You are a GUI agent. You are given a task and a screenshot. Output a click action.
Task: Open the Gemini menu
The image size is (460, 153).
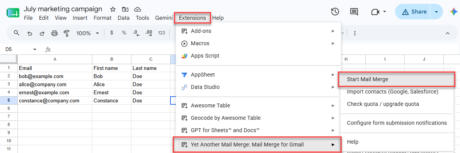(x=164, y=18)
